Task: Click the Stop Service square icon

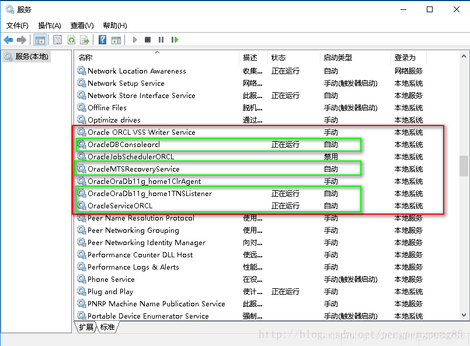Action: (x=148, y=40)
